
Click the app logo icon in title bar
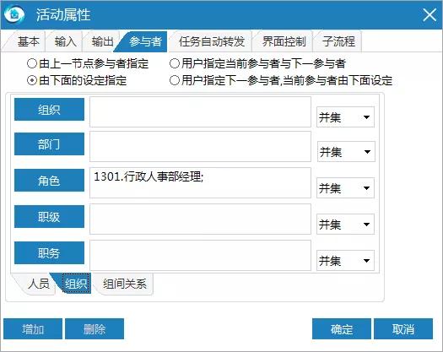[x=14, y=14]
